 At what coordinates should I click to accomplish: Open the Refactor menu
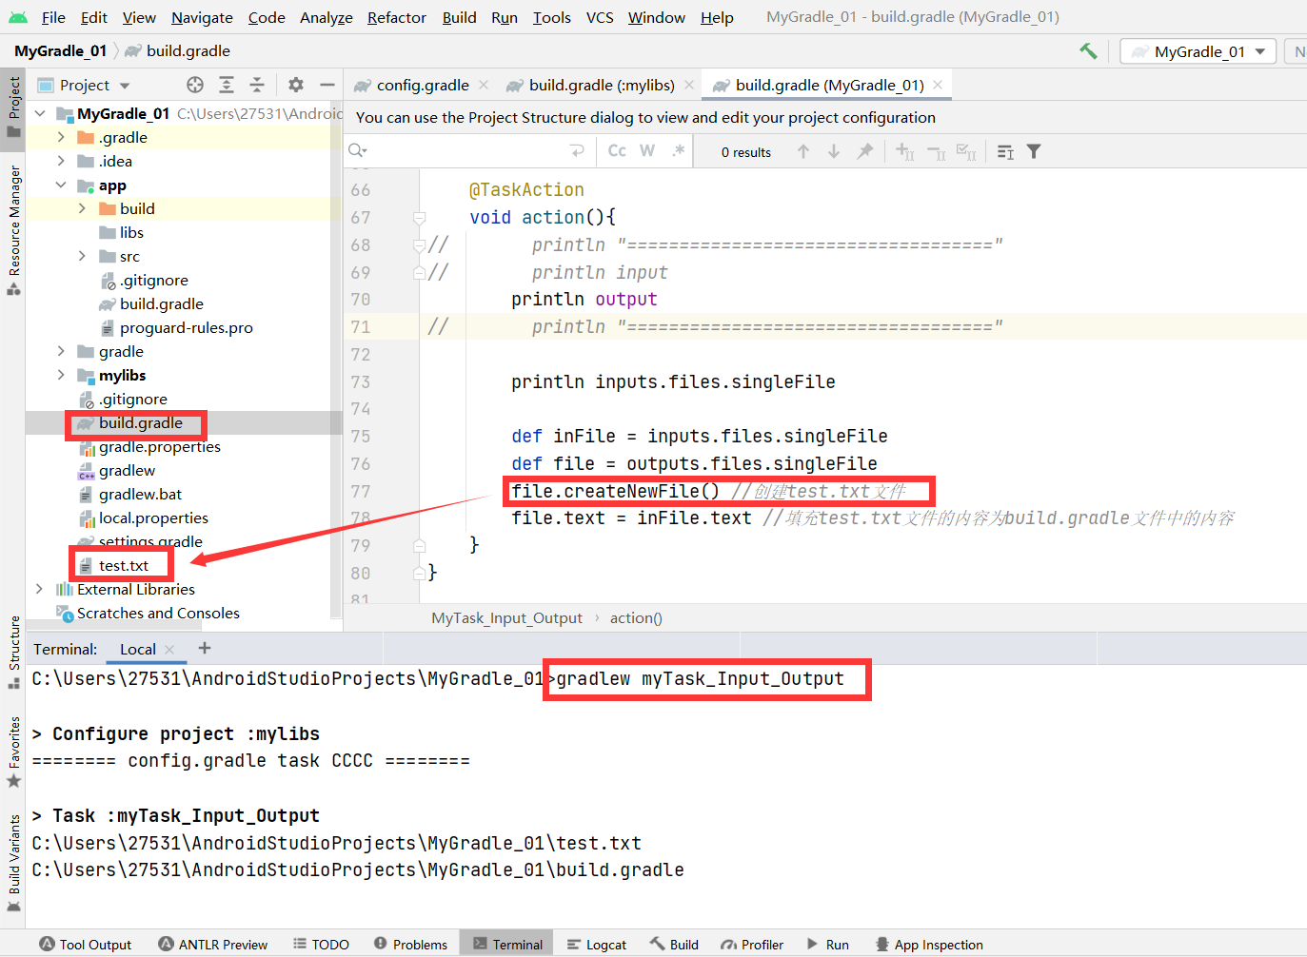[396, 17]
